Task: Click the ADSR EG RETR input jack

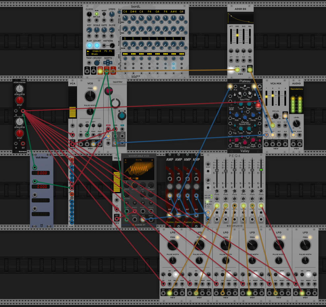Action: click(x=243, y=70)
